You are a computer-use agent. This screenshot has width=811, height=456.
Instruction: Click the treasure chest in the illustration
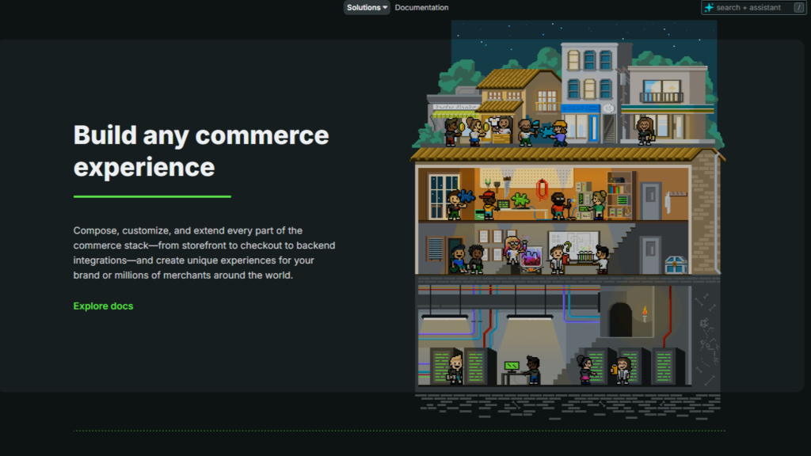[x=675, y=264]
